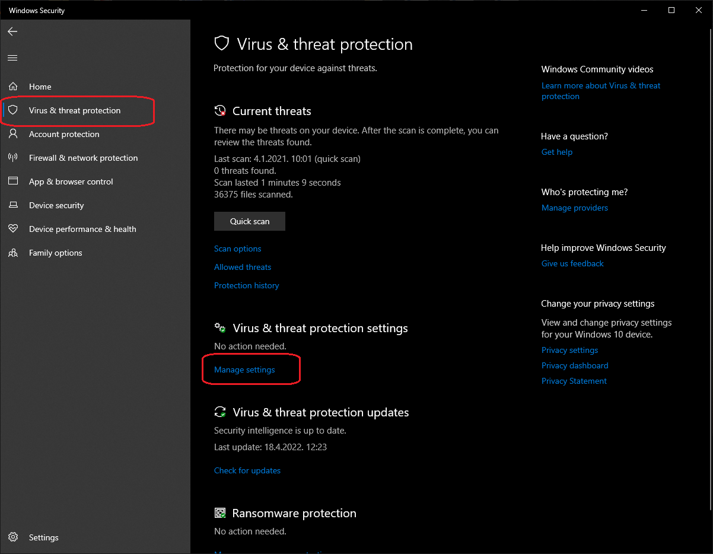Click the 'Virus & threat protection settings' heading

pos(320,328)
